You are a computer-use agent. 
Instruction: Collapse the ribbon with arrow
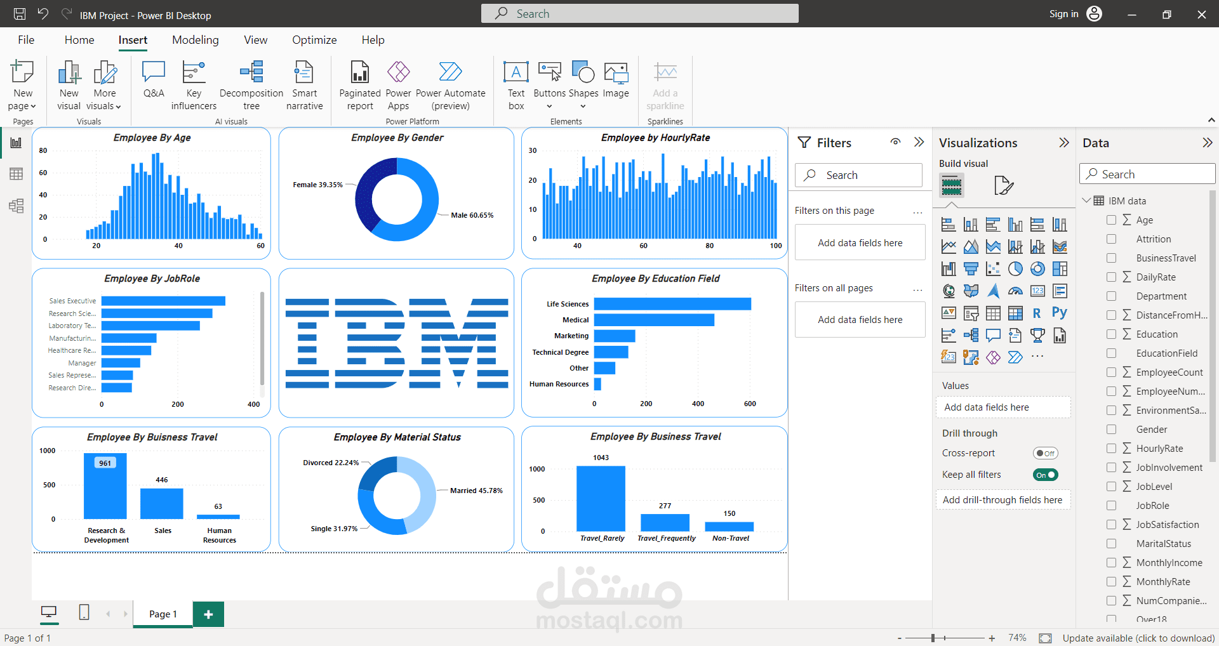click(1211, 120)
